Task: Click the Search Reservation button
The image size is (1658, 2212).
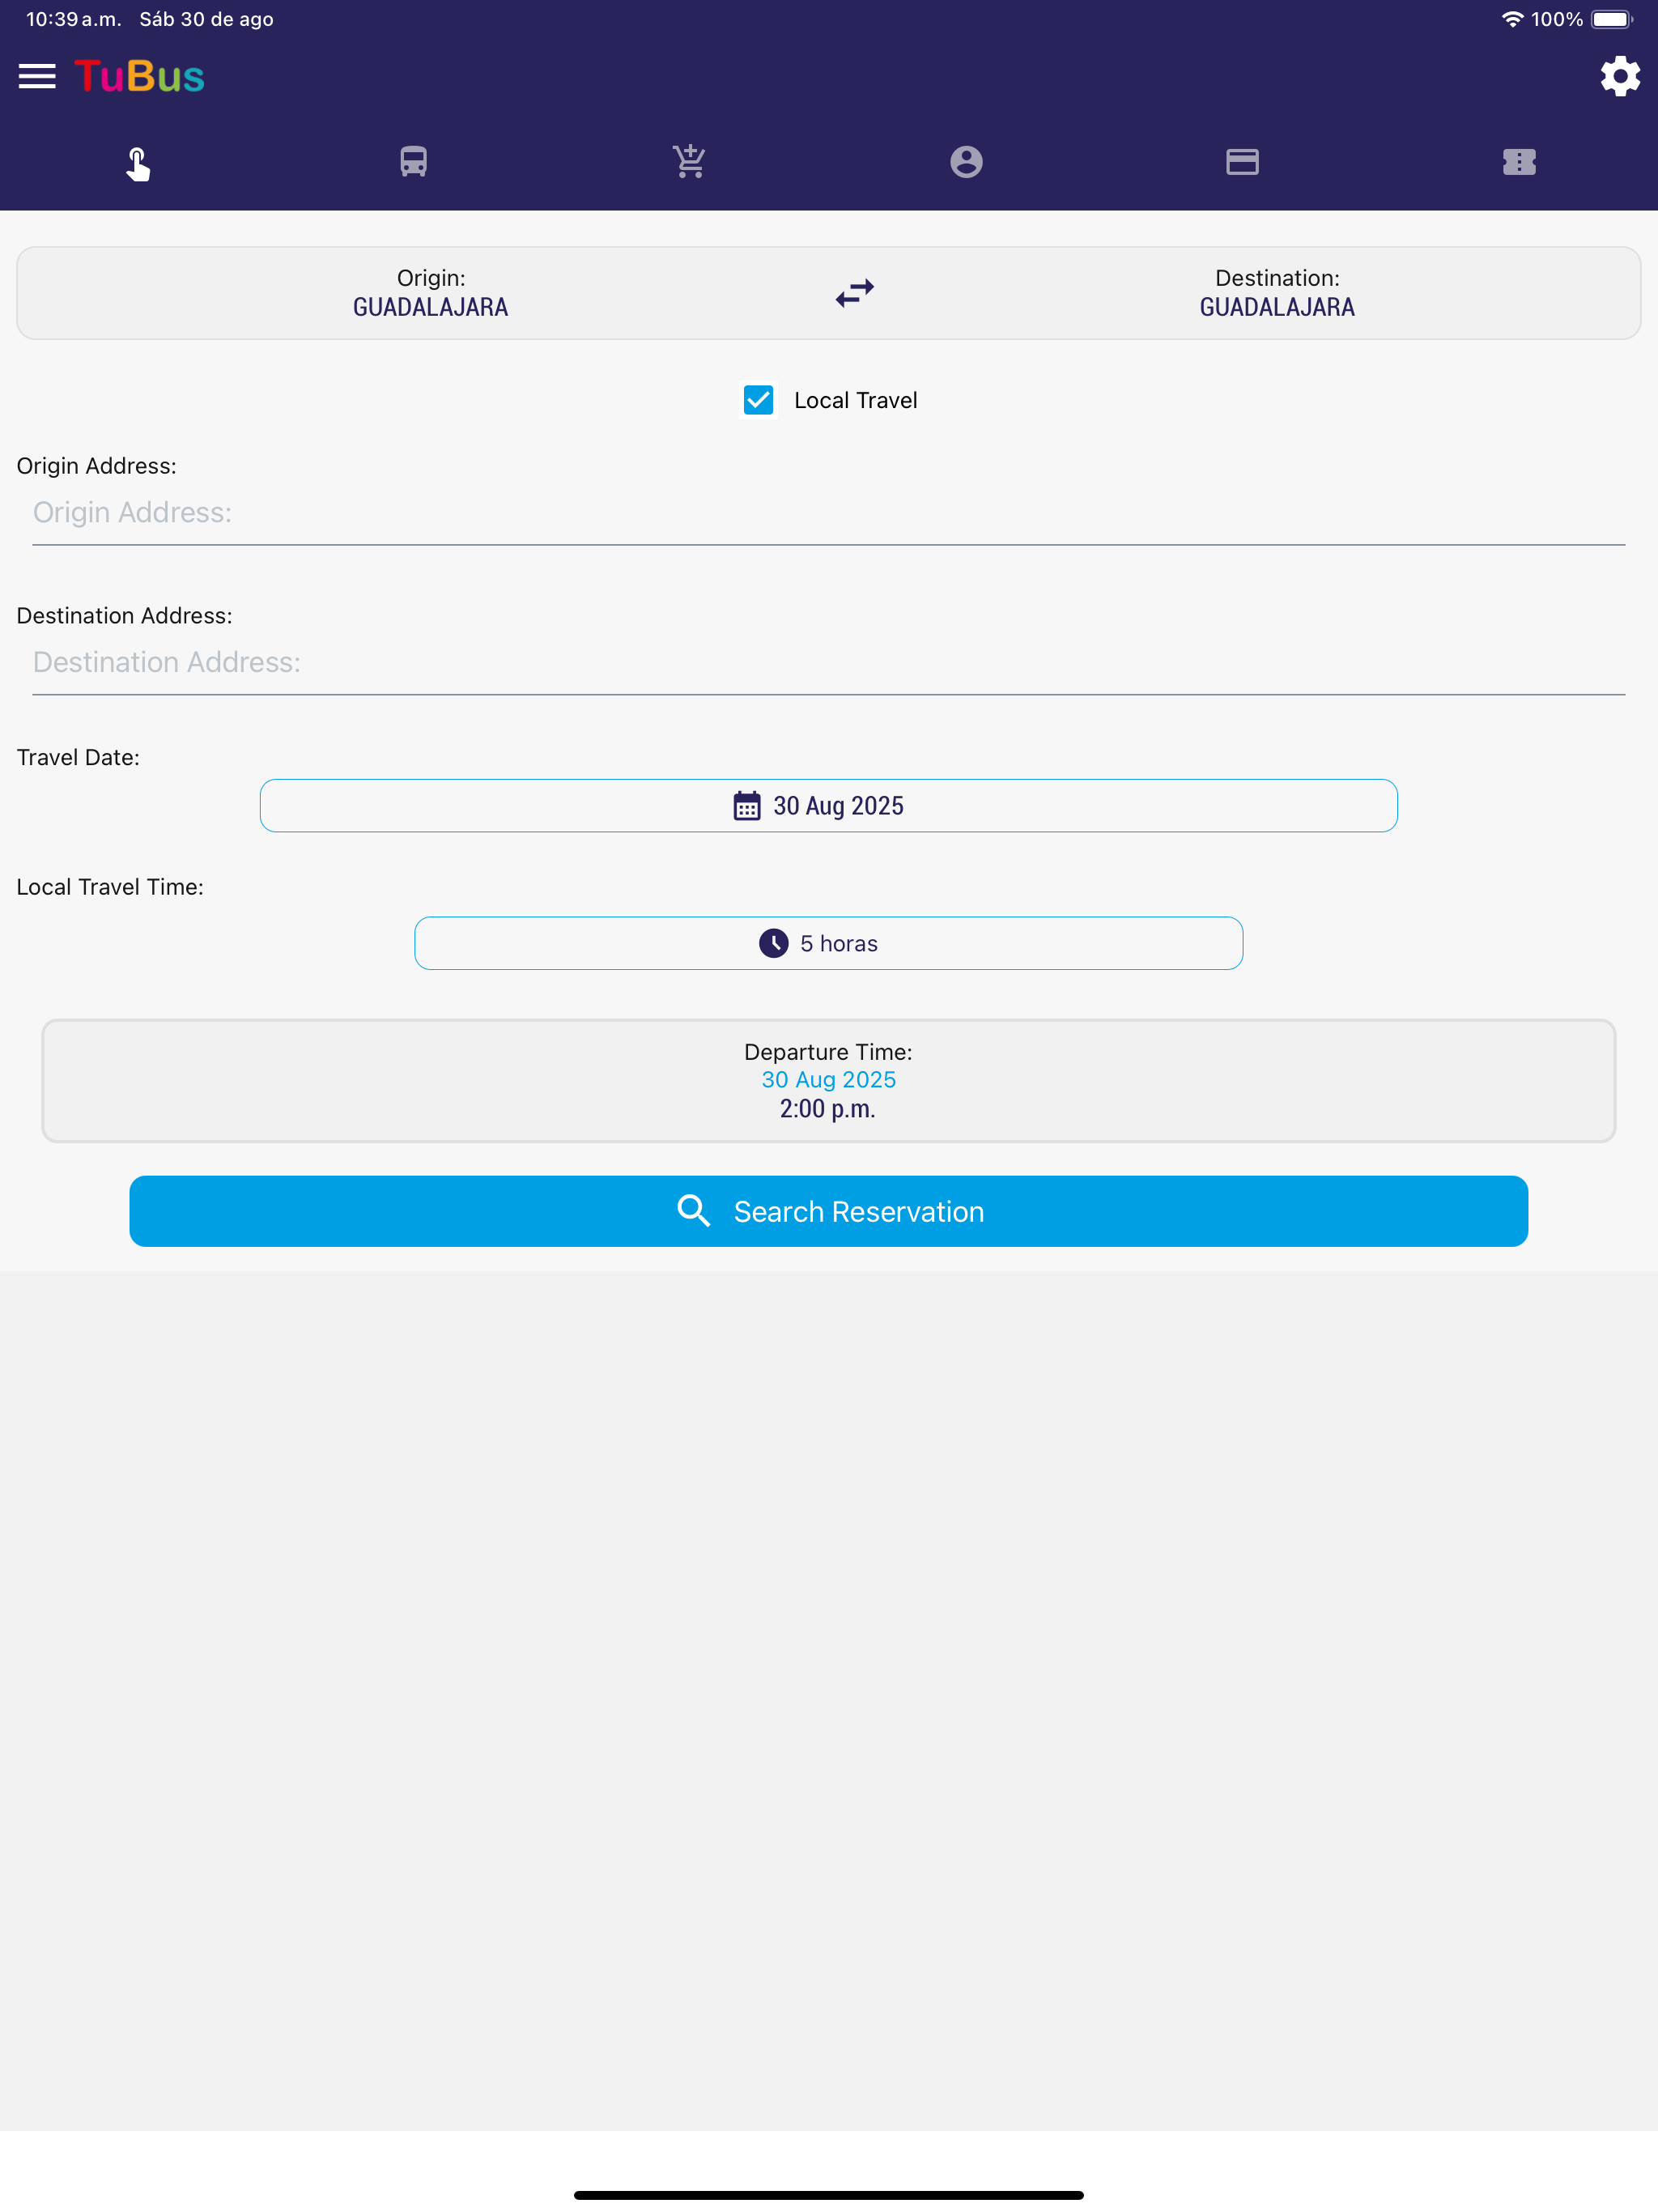Action: click(829, 1211)
